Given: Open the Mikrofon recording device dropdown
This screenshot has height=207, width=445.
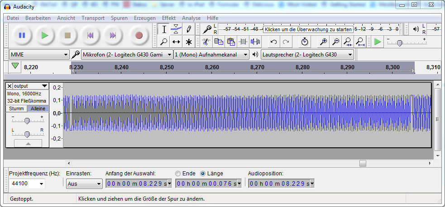Looking at the screenshot, I should click(127, 54).
